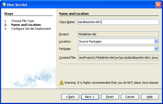Proceed with the Next button
Screen dimensions: 163x104
coord(90,97)
